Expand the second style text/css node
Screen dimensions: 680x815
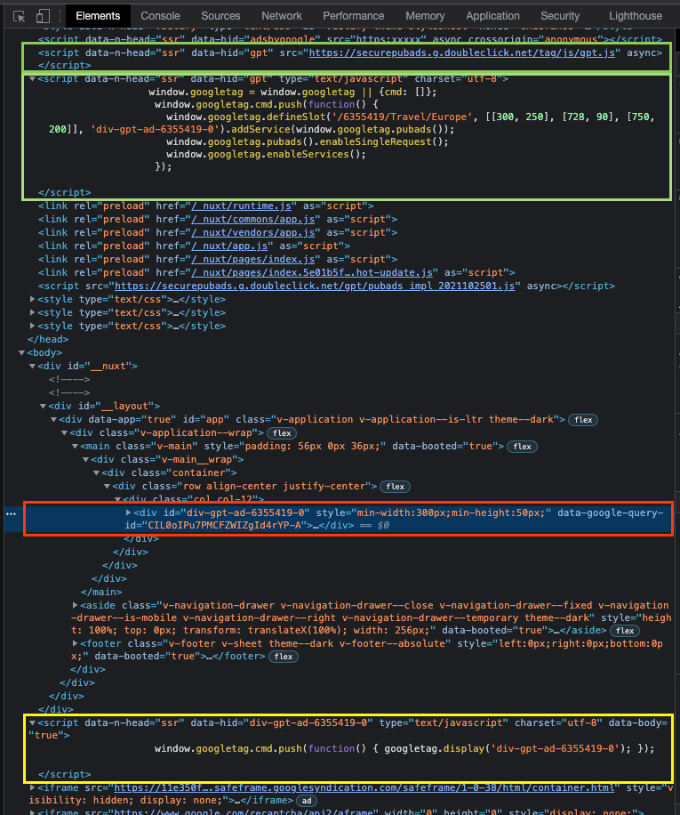[x=33, y=313]
